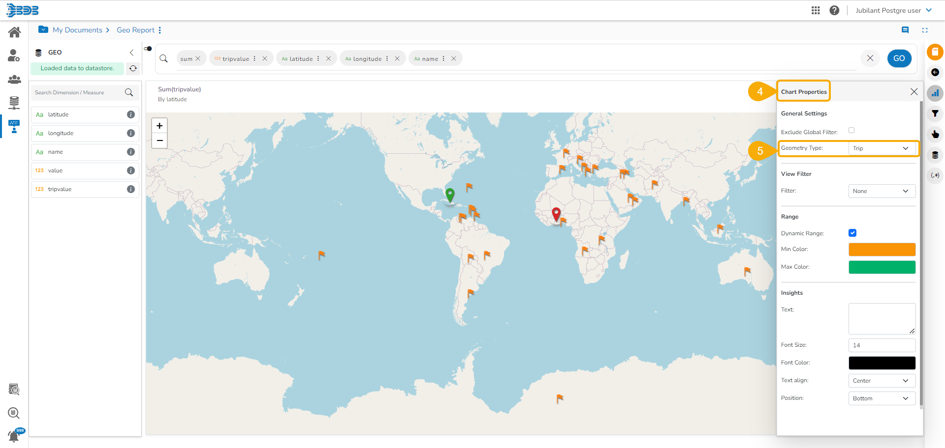Open the notifications bell icon
This screenshot has height=448, width=945.
pos(14,435)
